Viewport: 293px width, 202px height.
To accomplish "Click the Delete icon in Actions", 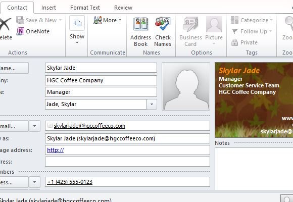I will tap(5, 24).
